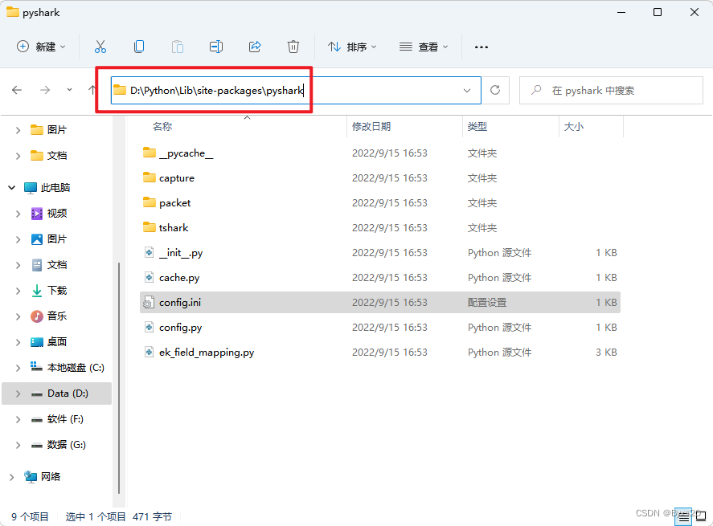The width and height of the screenshot is (713, 526).
Task: Select the ek_field_mapping.py file name
Action: coord(207,353)
